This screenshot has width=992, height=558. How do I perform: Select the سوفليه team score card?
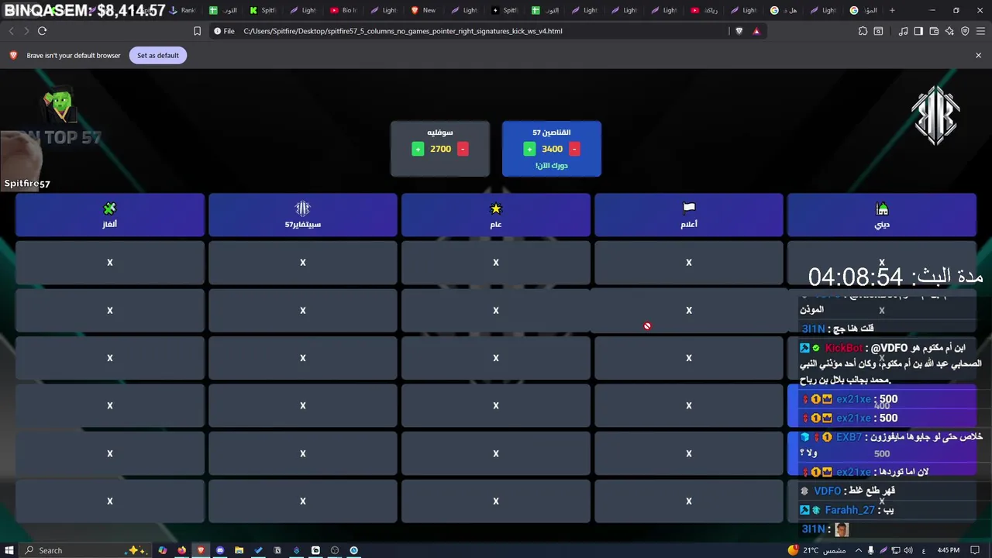440,148
